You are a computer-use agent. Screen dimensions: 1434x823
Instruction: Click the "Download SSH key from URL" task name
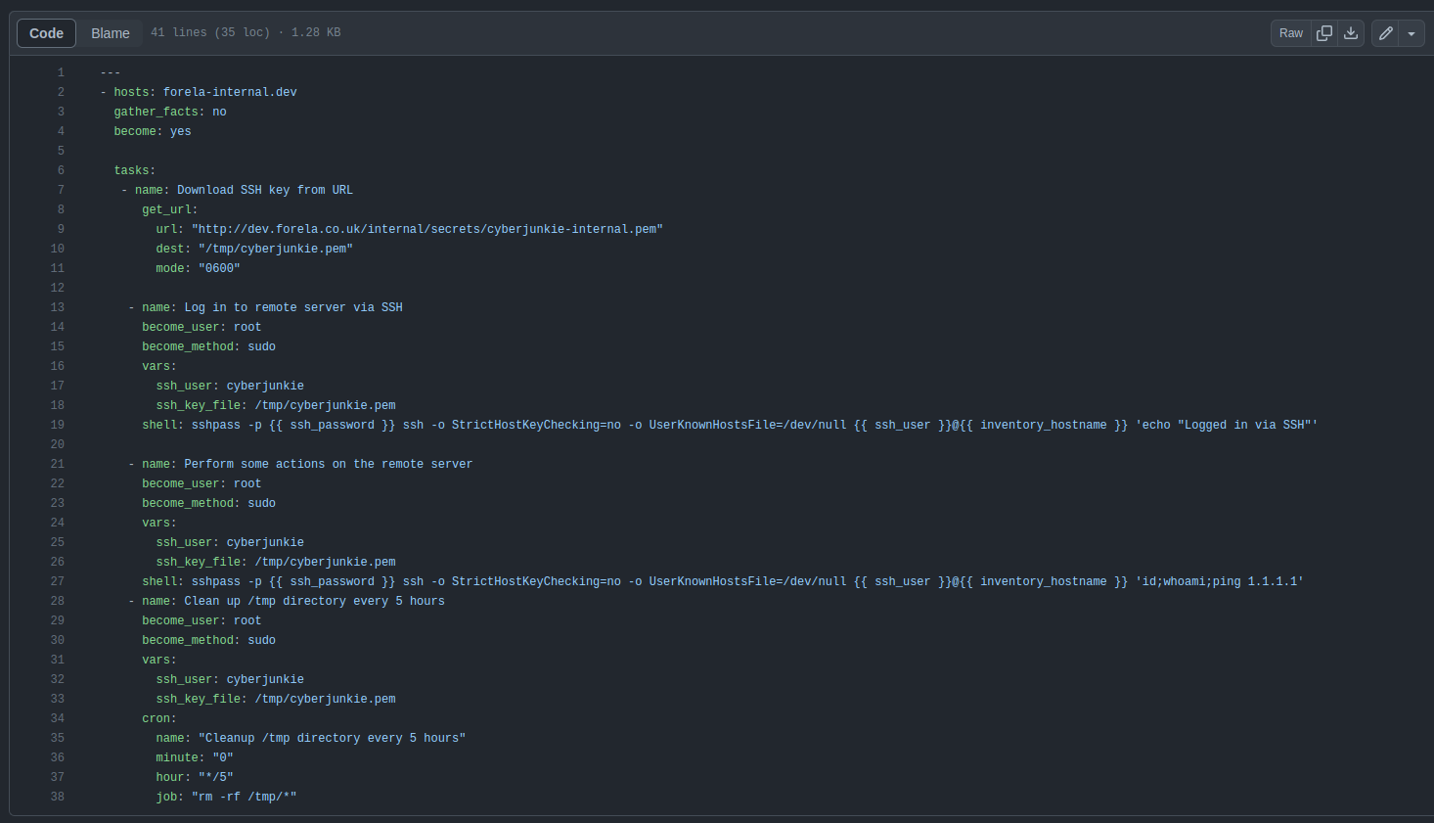264,190
